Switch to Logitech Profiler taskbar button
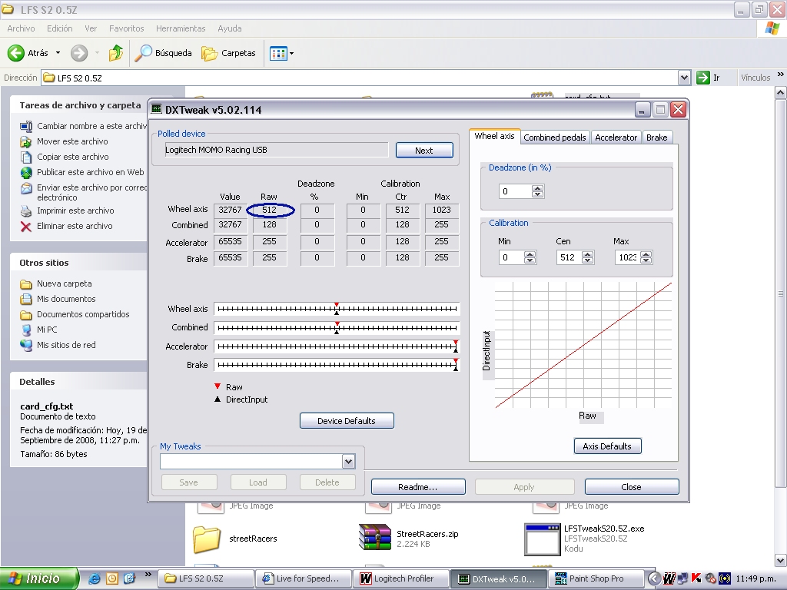The height and width of the screenshot is (590, 787). click(x=402, y=578)
